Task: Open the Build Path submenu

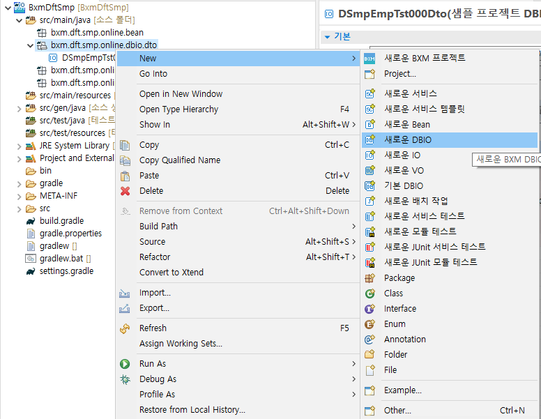Action: pyautogui.click(x=158, y=227)
